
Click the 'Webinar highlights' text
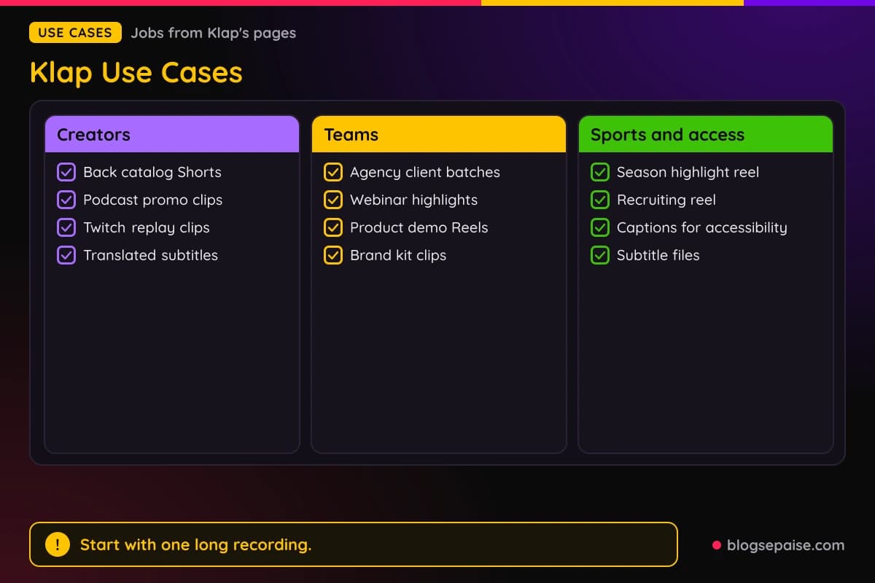click(414, 200)
